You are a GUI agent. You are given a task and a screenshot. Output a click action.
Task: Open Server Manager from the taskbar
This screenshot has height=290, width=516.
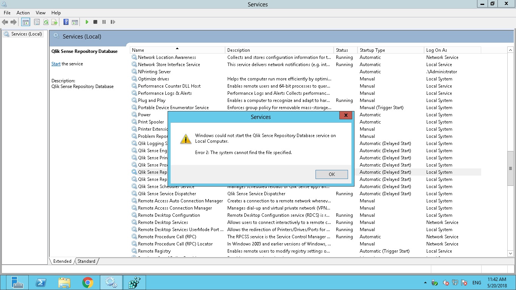tap(17, 282)
